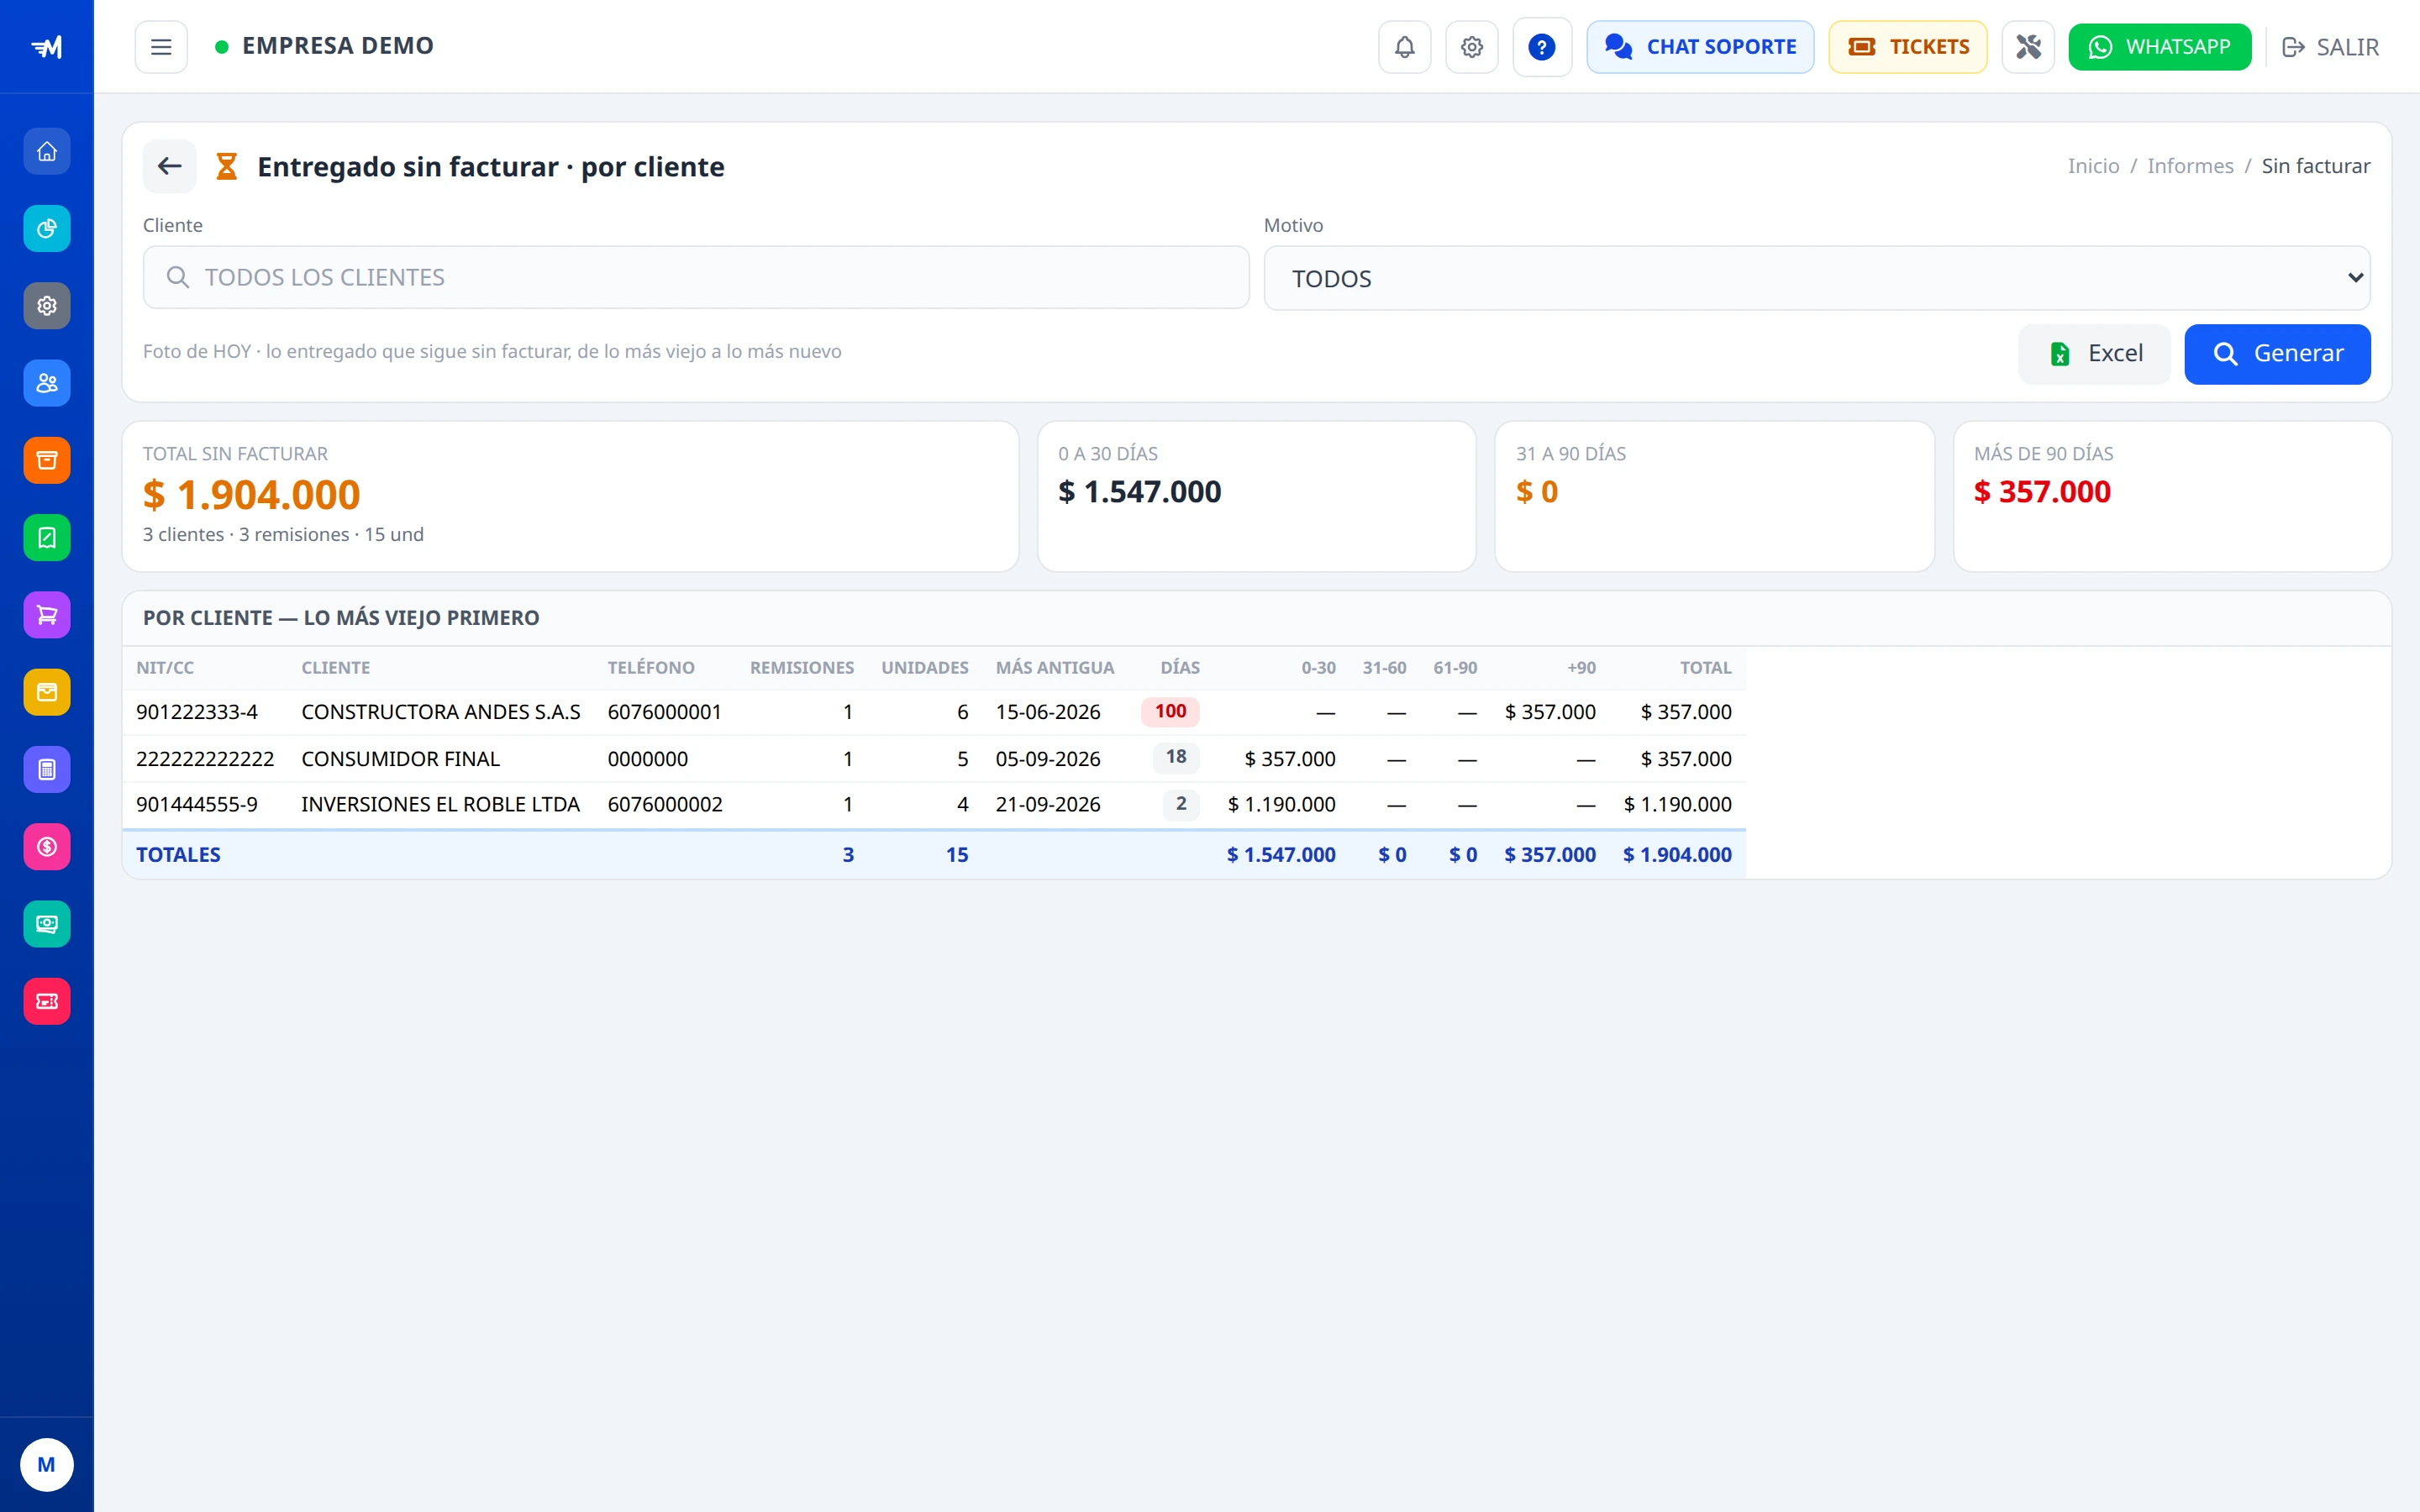The height and width of the screenshot is (1512, 2420).
Task: Open the teal cash register sidebar icon
Action: pyautogui.click(x=47, y=924)
